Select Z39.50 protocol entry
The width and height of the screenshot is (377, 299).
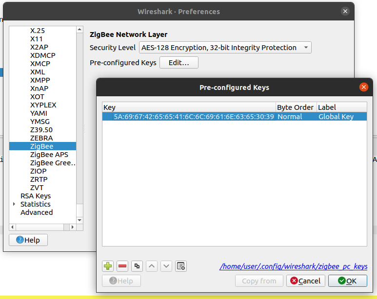[41, 130]
